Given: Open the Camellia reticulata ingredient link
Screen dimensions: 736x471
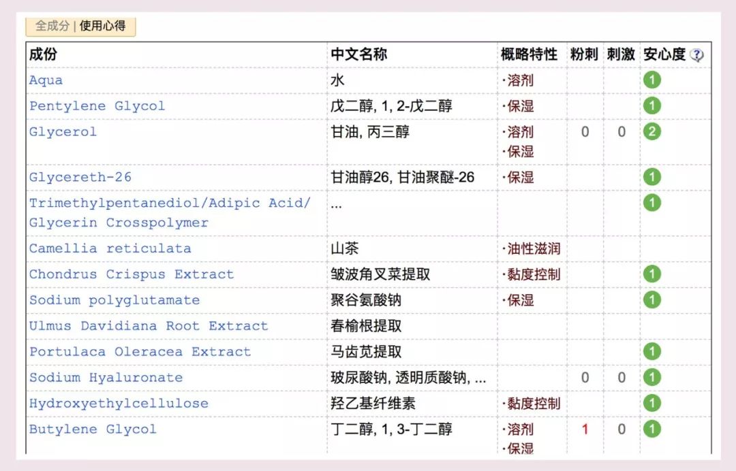Looking at the screenshot, I should pyautogui.click(x=110, y=248).
